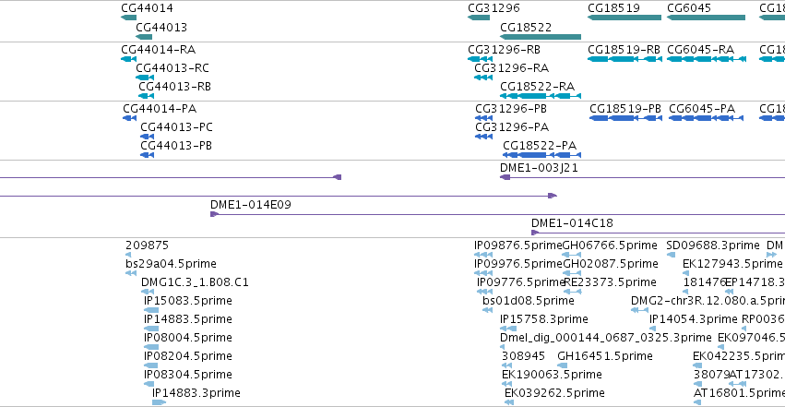Click EST RE23373.5prime
The height and width of the screenshot is (407, 785).
click(x=573, y=292)
